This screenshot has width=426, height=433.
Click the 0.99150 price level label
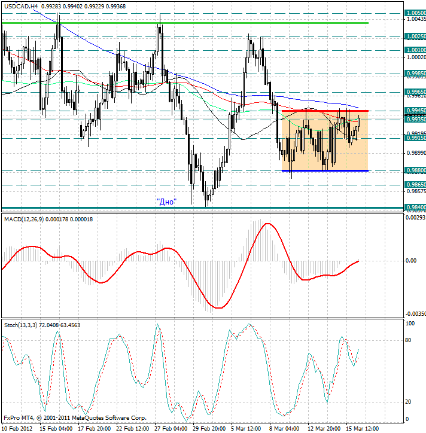[x=415, y=138]
